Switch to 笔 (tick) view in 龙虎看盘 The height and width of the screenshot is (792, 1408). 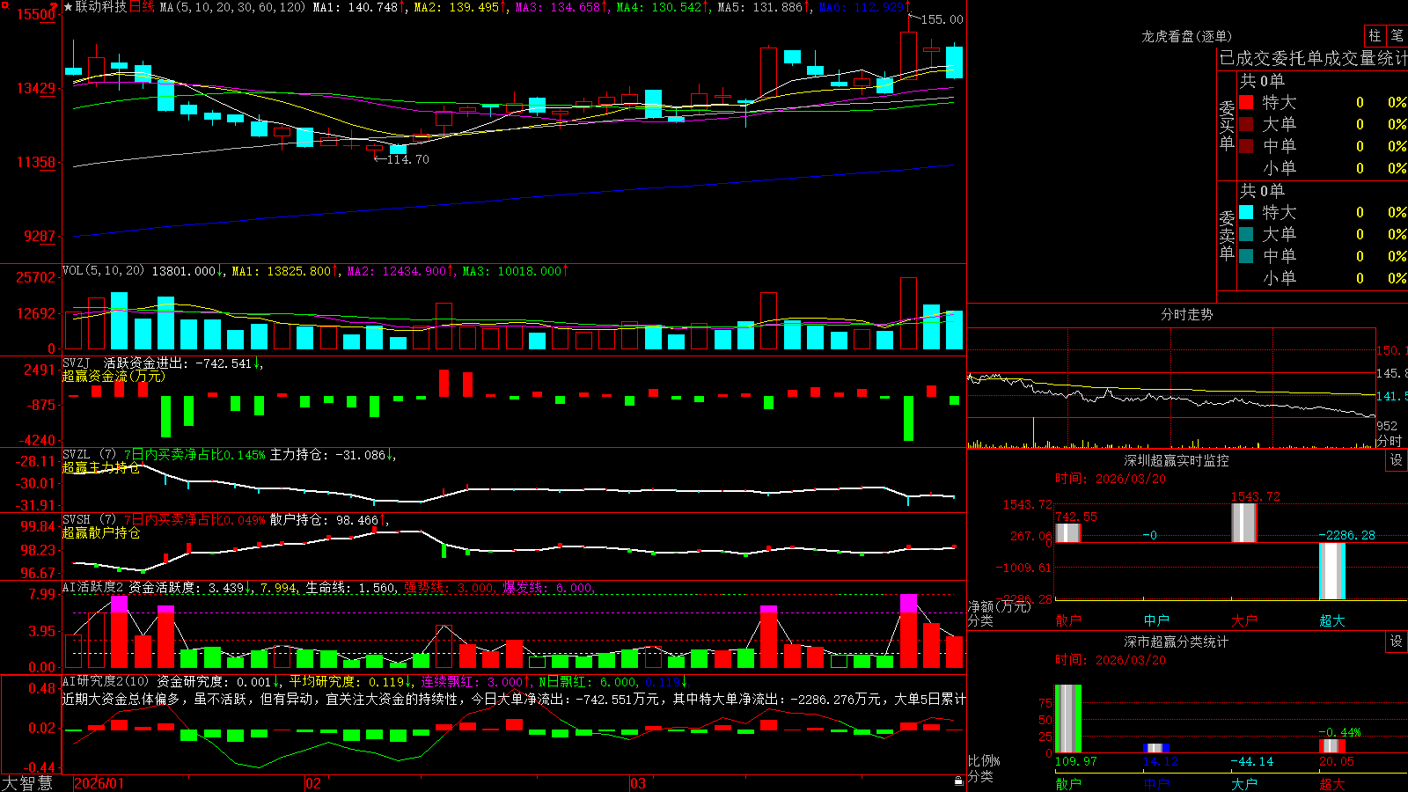[x=1397, y=36]
